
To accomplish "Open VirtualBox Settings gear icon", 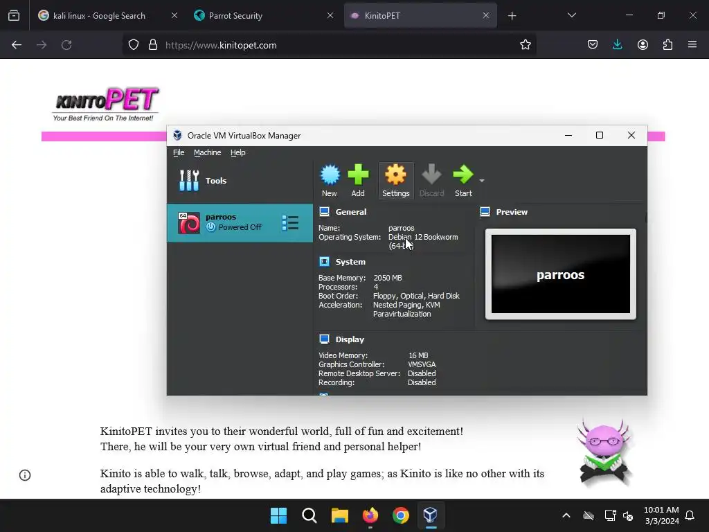I will tap(395, 181).
